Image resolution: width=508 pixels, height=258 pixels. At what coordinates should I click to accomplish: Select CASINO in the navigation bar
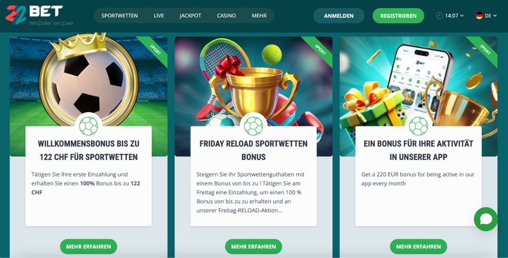[x=226, y=16]
